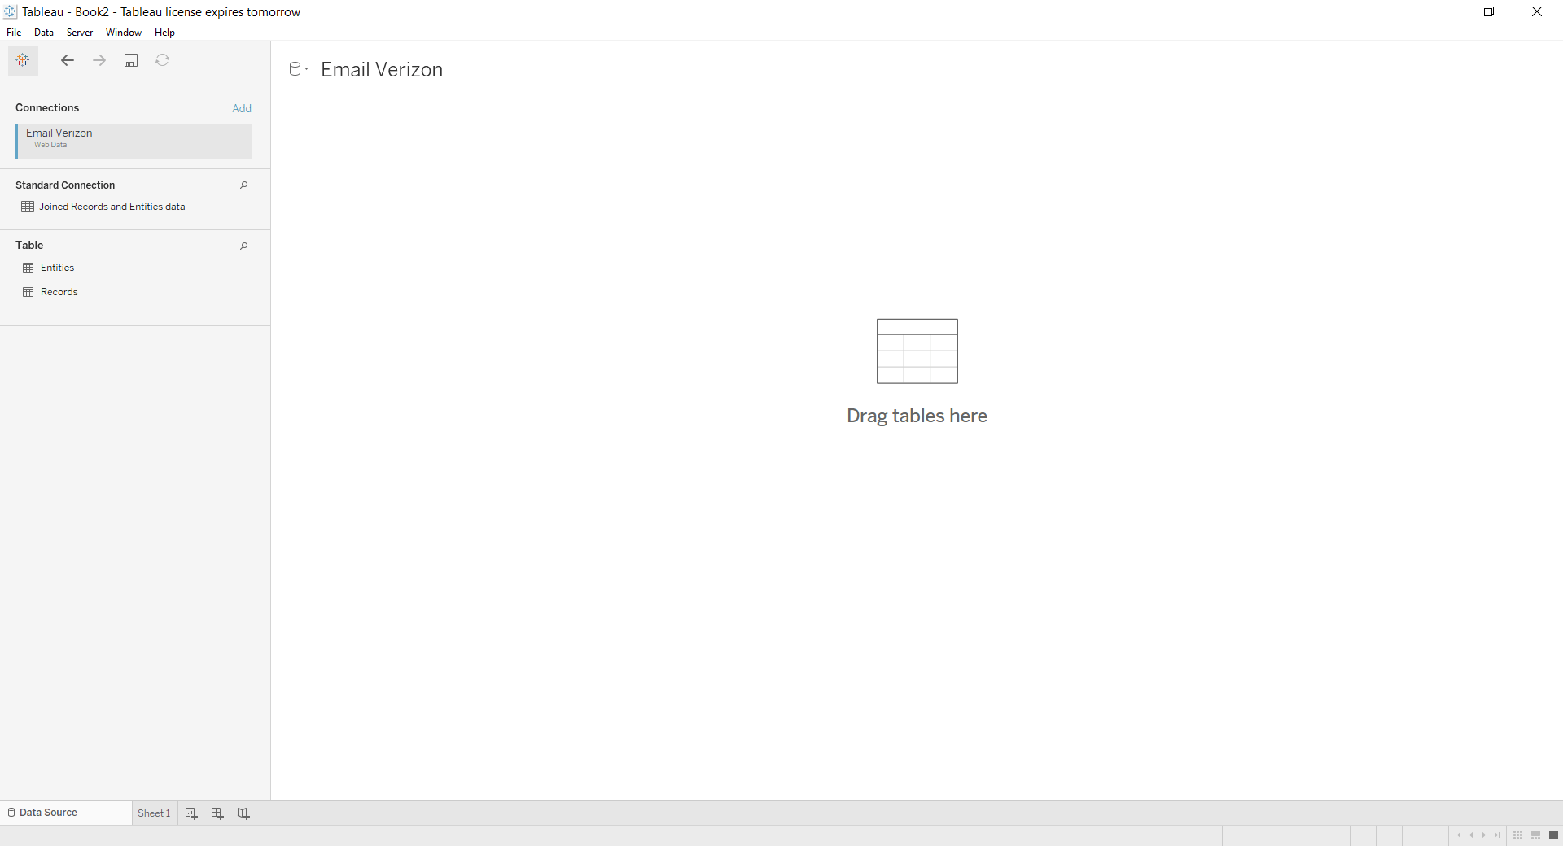Switch to the Data Source tab
This screenshot has width=1563, height=846.
point(66,813)
